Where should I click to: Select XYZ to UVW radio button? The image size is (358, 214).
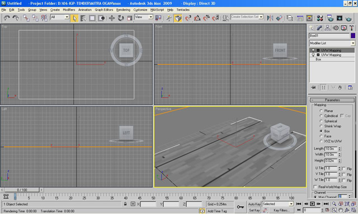click(321, 141)
